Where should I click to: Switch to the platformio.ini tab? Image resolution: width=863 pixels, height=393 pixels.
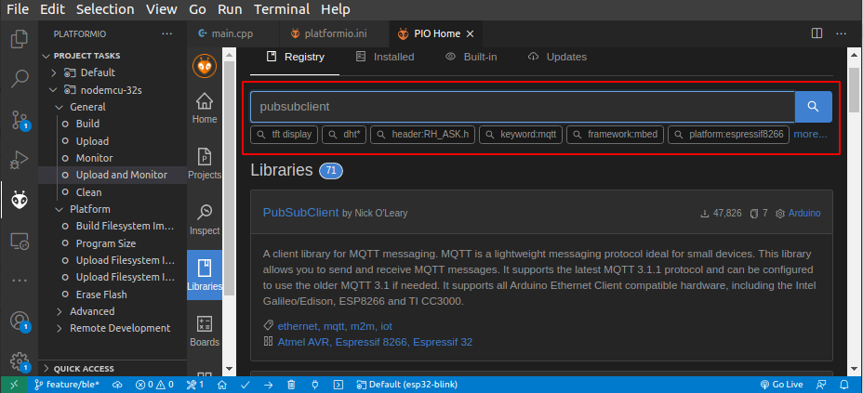(335, 33)
